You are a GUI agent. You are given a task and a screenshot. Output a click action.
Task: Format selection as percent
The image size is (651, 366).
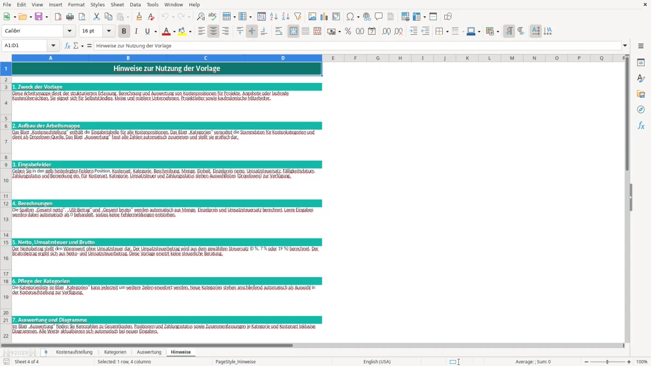tap(348, 31)
